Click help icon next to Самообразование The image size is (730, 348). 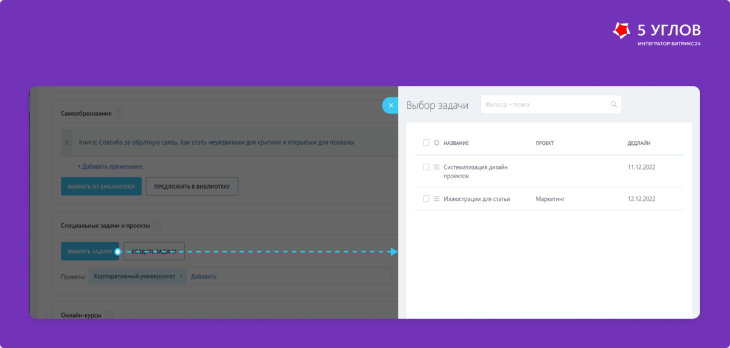click(x=119, y=113)
